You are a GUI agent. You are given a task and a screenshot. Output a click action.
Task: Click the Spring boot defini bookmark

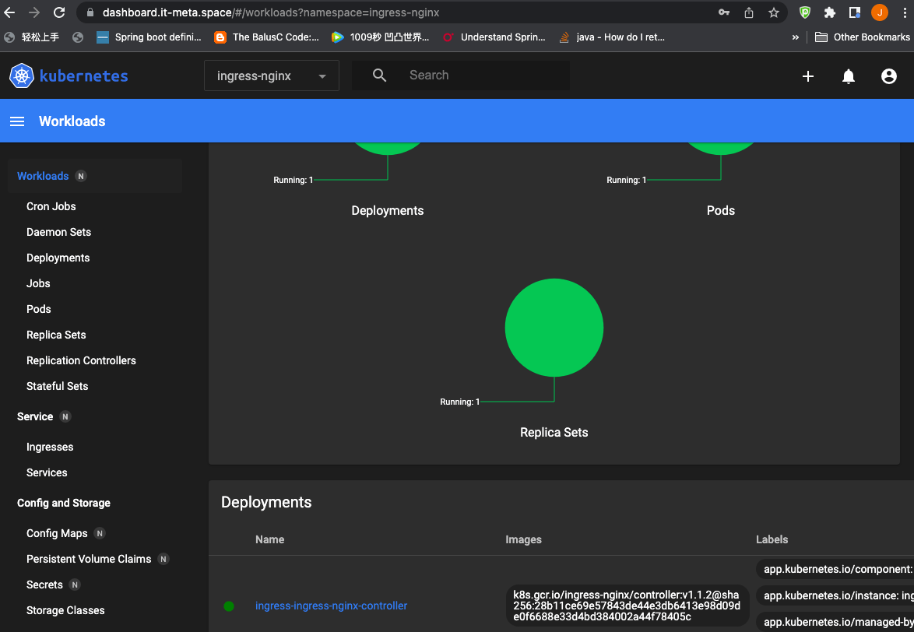point(149,37)
